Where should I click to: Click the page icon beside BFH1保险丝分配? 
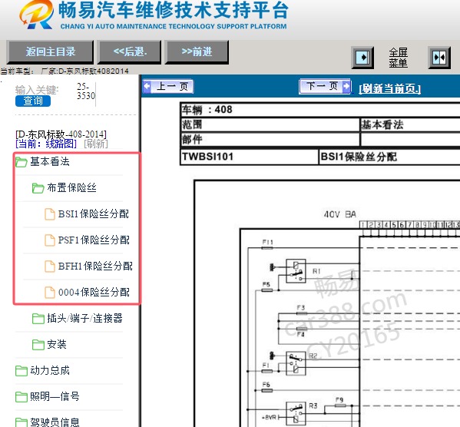click(x=50, y=266)
